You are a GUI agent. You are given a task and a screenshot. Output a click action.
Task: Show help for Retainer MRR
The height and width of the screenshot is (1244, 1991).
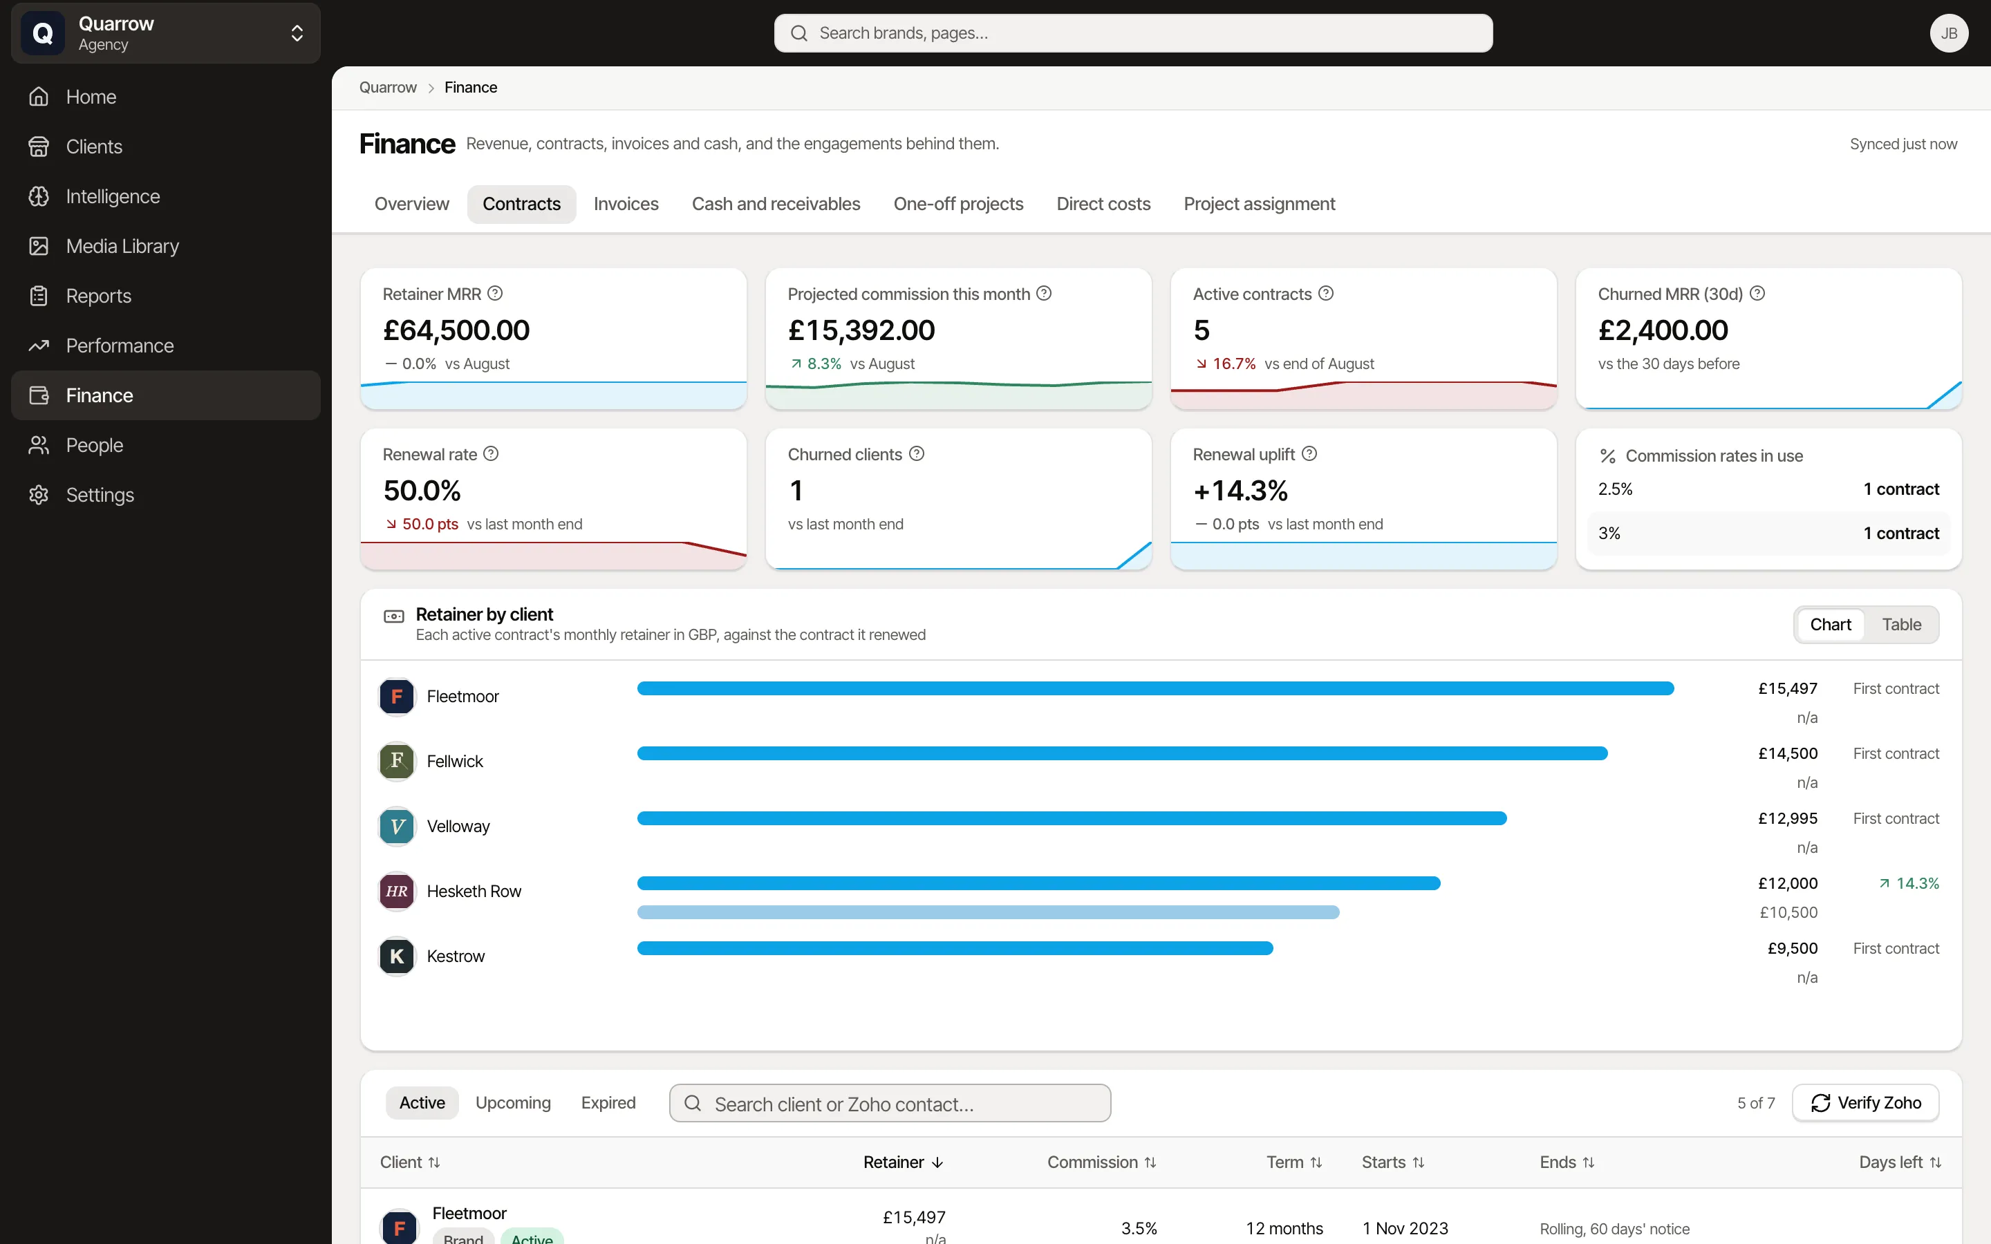(x=494, y=294)
